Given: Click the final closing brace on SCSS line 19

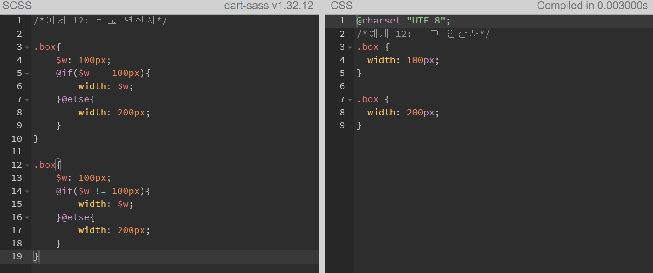Looking at the screenshot, I should coord(37,256).
